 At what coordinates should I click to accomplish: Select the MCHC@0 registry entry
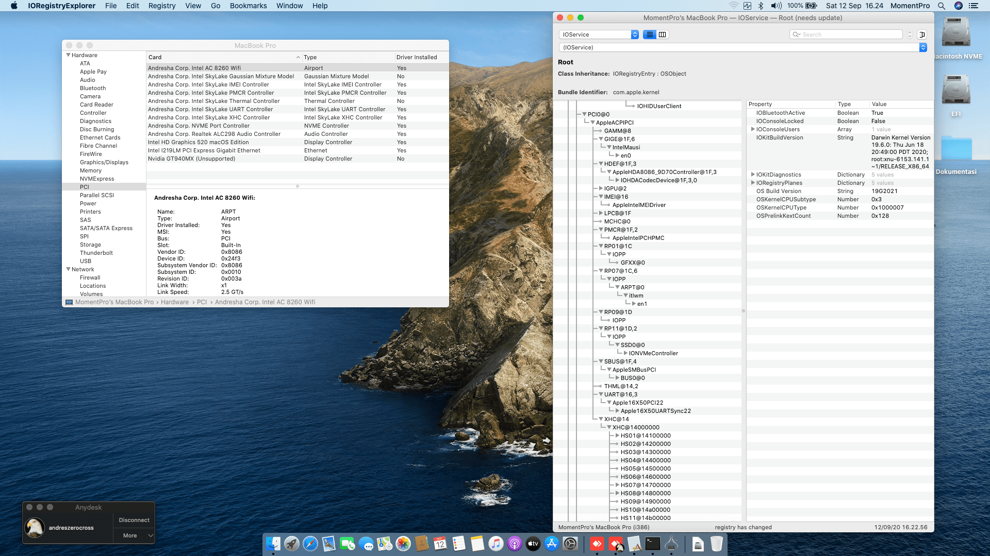pos(617,221)
